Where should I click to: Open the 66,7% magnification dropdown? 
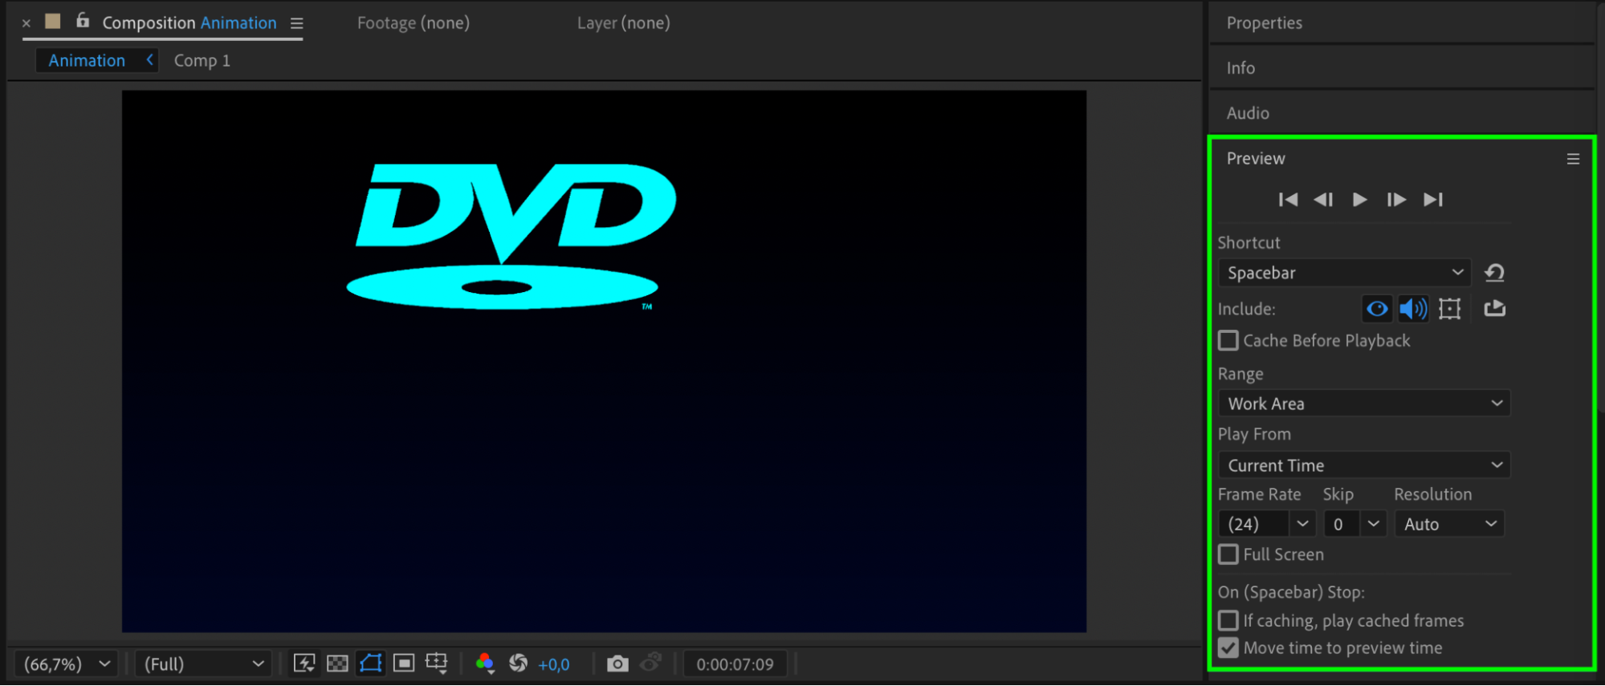(x=67, y=664)
